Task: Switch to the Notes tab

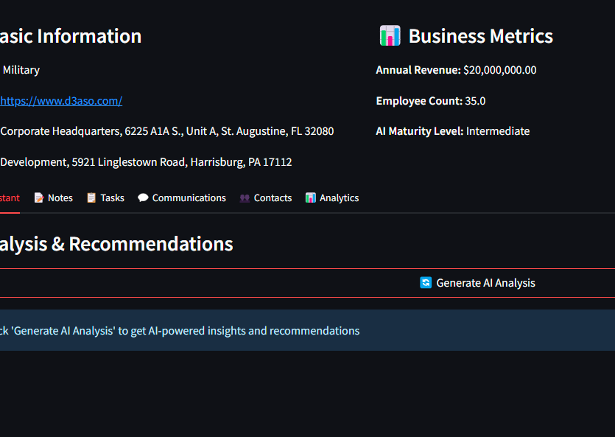Action: click(x=60, y=198)
